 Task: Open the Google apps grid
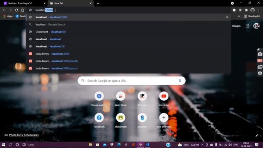[x=247, y=26]
